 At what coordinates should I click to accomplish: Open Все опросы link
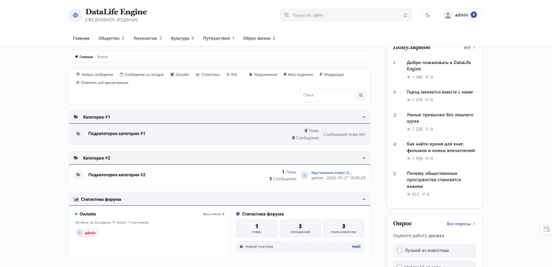coord(461,224)
